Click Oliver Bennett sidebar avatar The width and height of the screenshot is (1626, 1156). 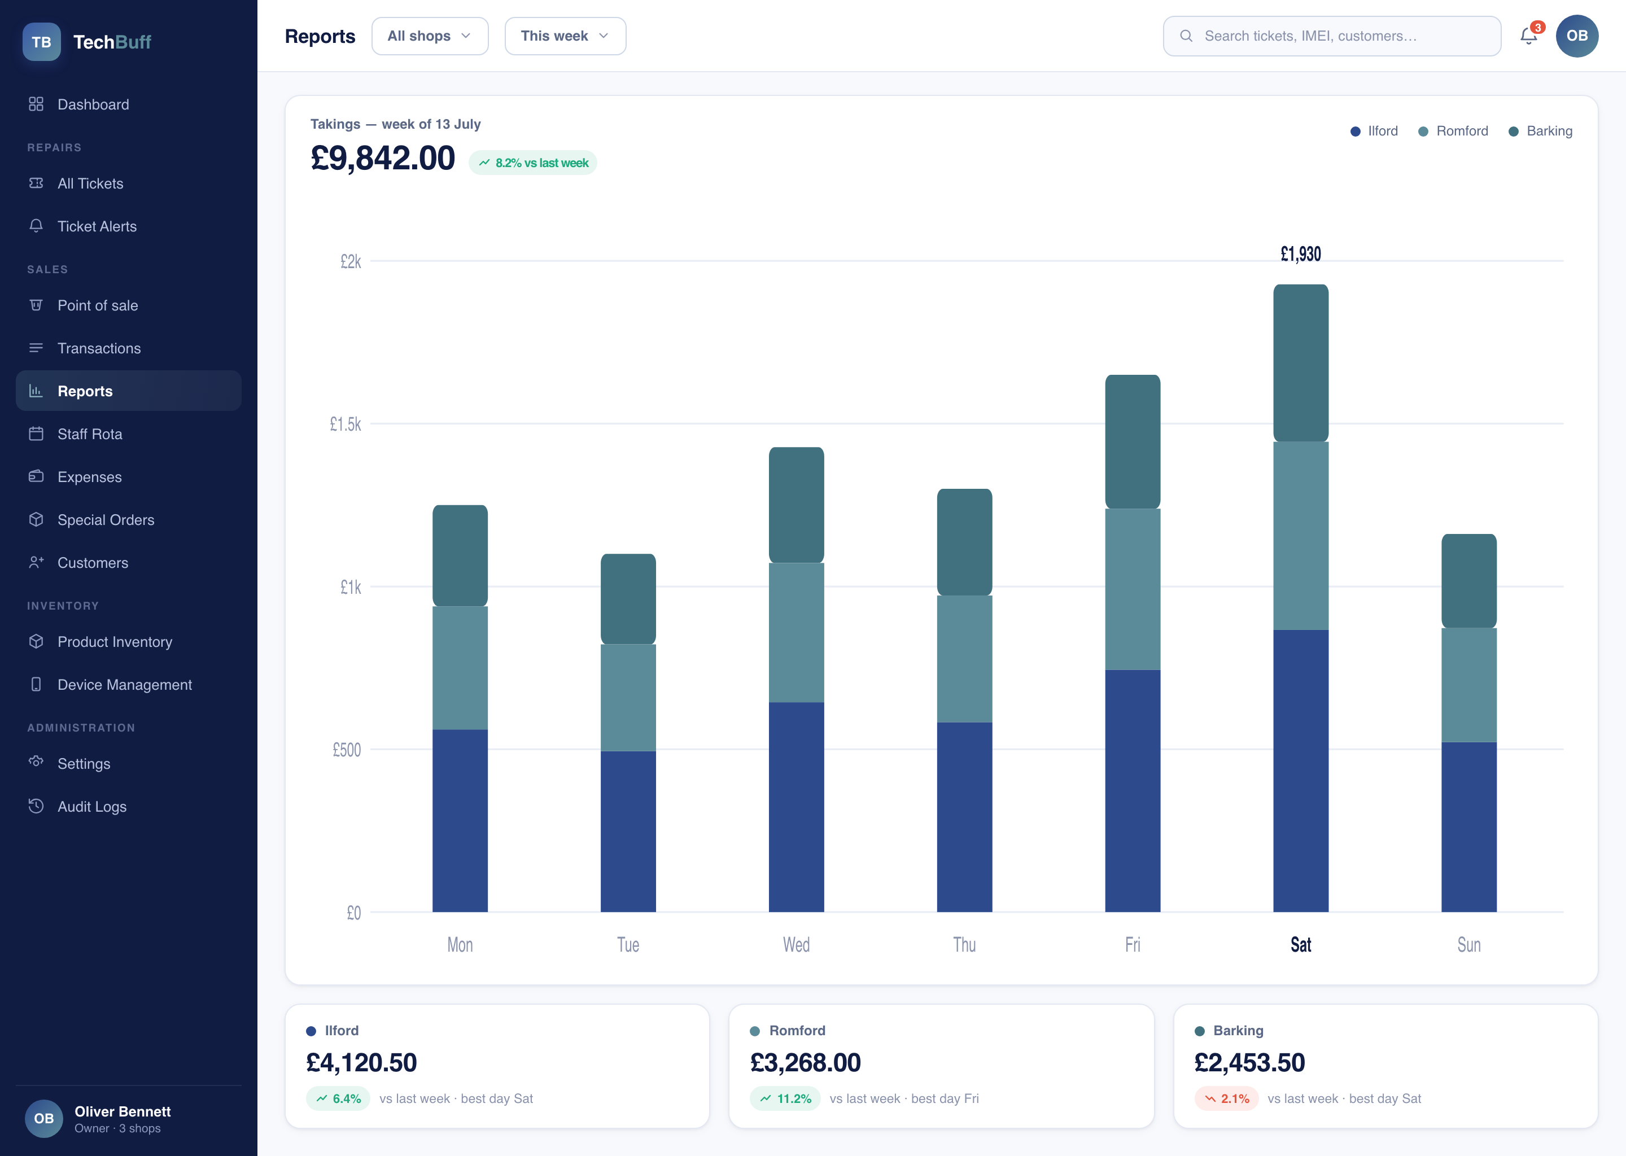click(x=44, y=1118)
